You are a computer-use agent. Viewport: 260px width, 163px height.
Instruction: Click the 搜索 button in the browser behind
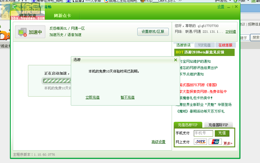256,37
